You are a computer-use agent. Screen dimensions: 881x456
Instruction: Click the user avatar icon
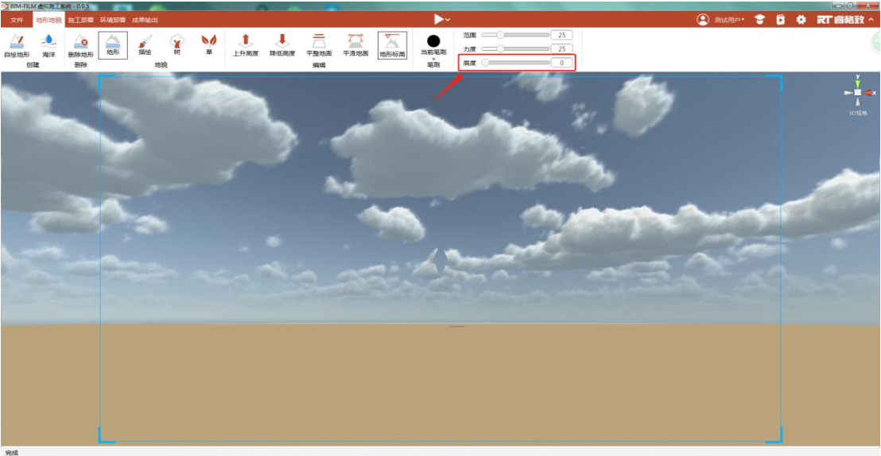point(703,20)
